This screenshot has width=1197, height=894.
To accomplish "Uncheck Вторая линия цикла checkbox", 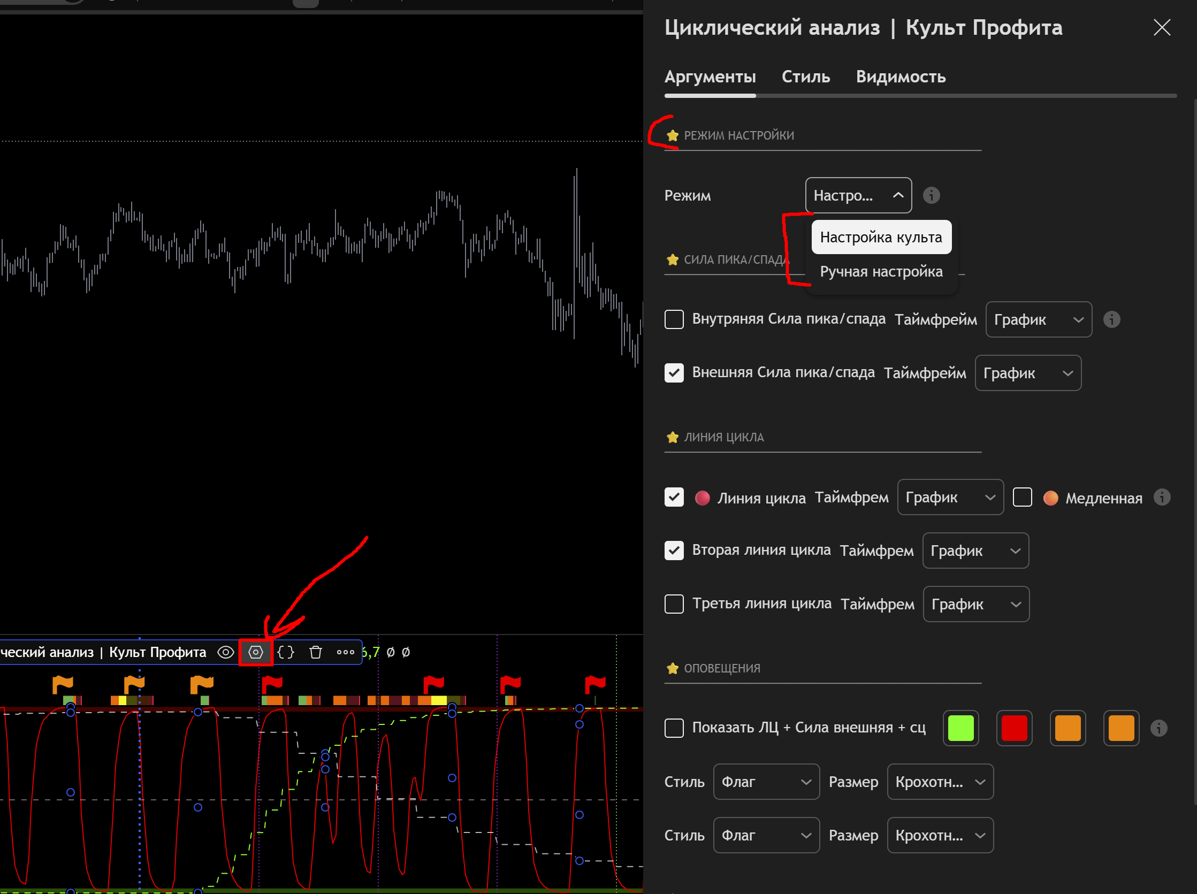I will (x=674, y=551).
